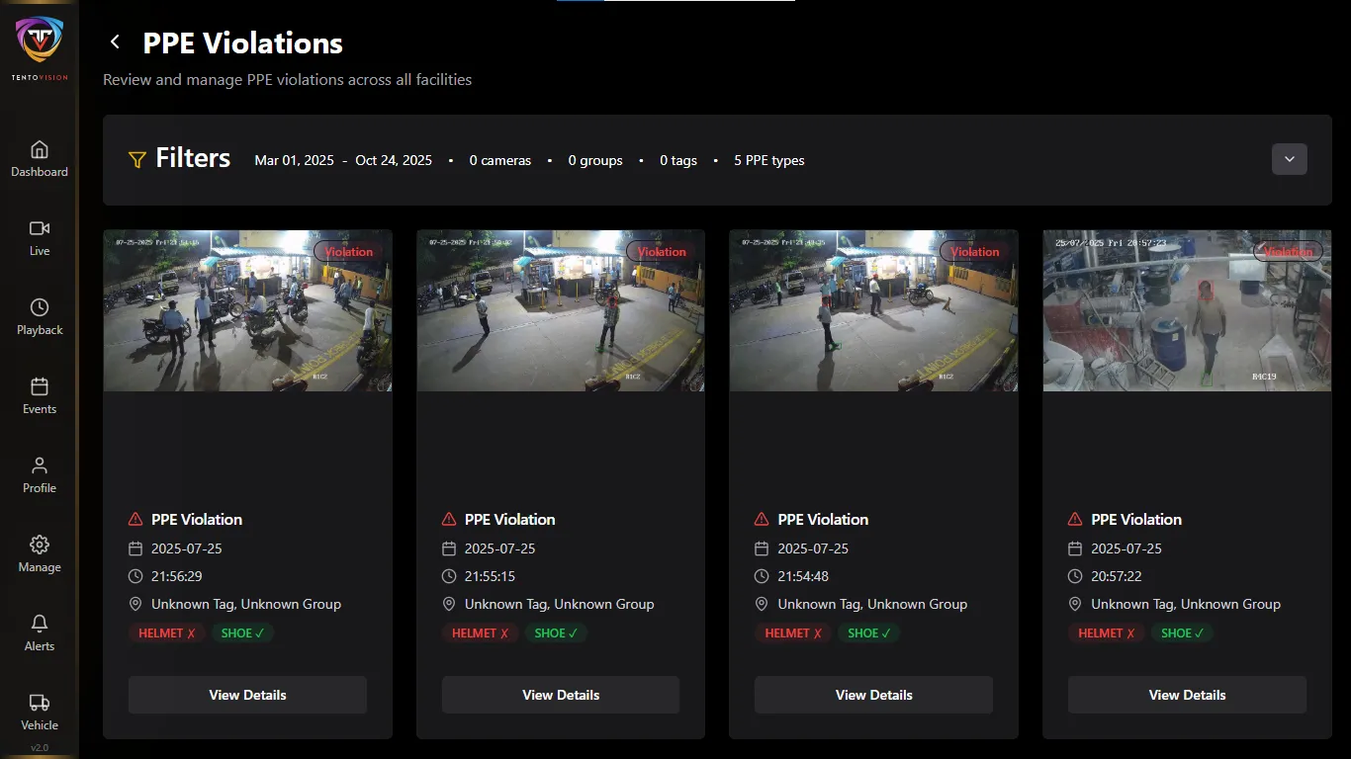
Task: Open the Dashboard panel from the sidebar
Action: (x=40, y=158)
